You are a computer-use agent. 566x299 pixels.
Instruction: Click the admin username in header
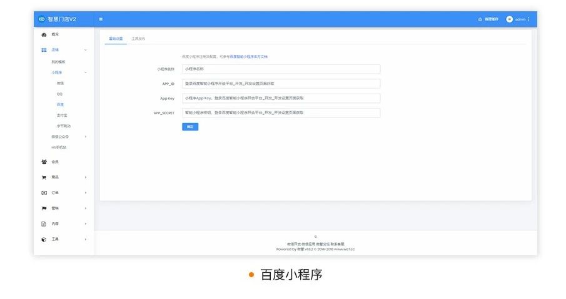[x=520, y=19]
